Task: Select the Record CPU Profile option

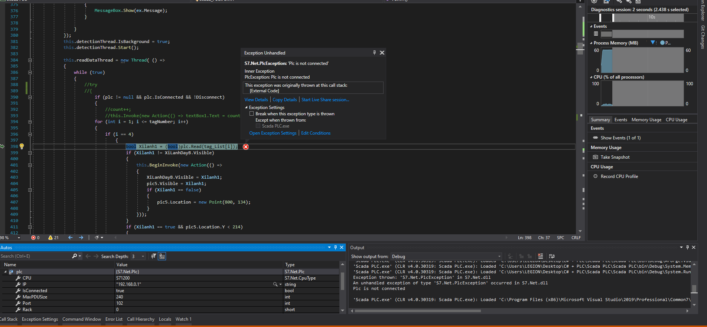Action: (x=619, y=176)
